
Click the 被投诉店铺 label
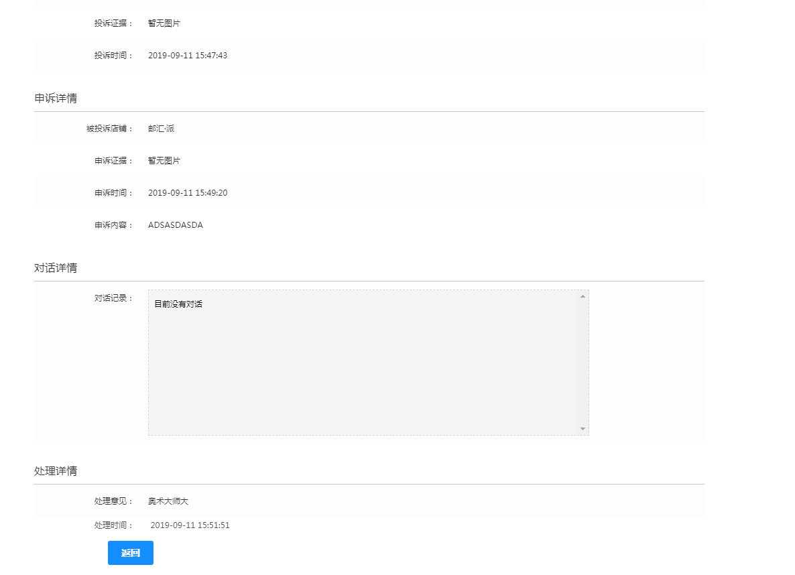109,129
